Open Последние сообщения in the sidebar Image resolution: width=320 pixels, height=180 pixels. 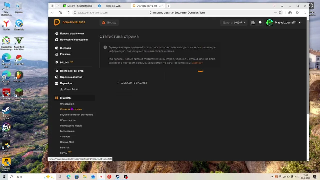[x=74, y=40]
